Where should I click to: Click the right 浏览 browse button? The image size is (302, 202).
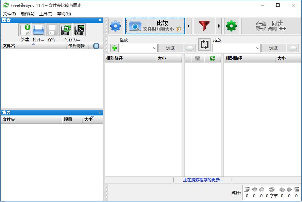point(273,48)
